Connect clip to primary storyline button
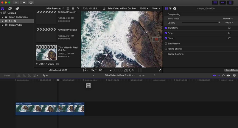 [x=19, y=75]
